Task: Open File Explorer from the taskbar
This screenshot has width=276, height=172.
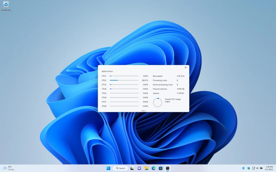Action: 146,168
